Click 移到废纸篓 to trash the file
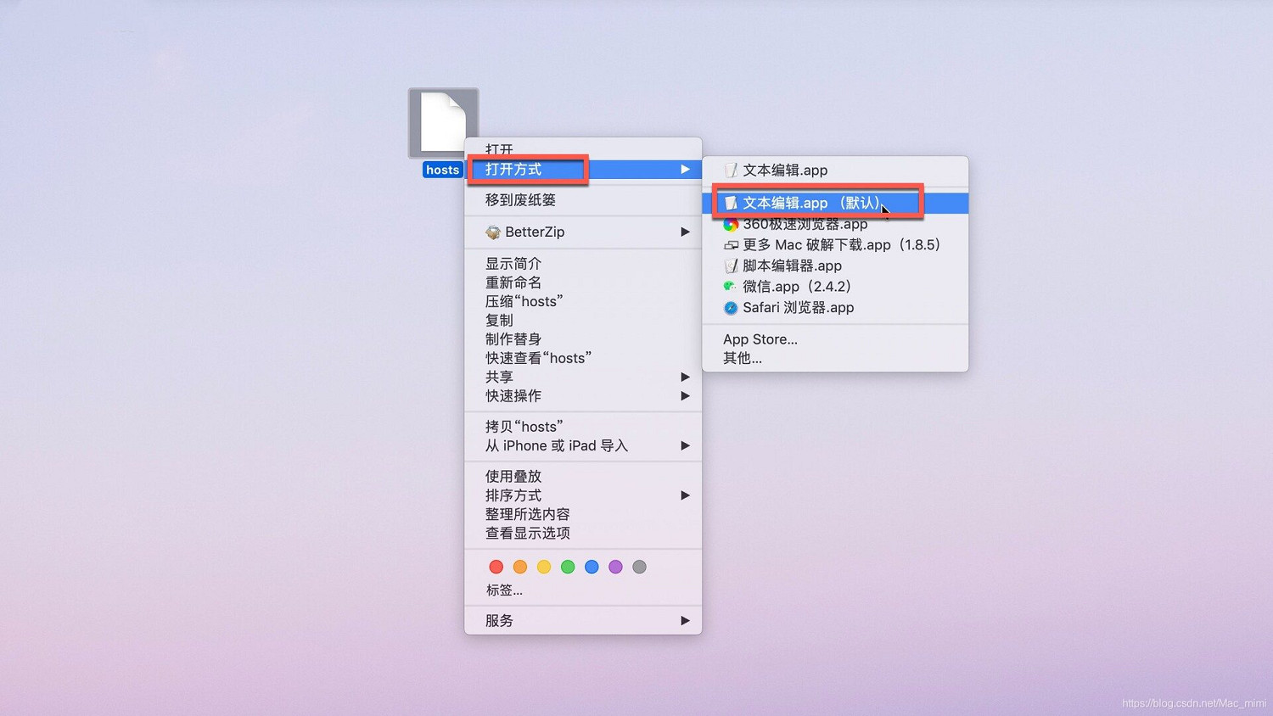Viewport: 1273px width, 716px height. pyautogui.click(x=520, y=200)
